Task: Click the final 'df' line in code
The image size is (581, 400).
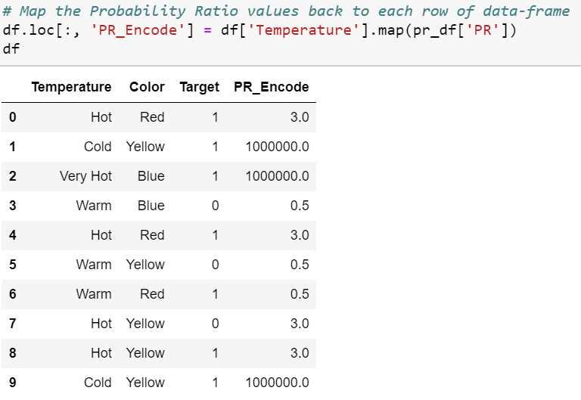Action: click(x=11, y=48)
